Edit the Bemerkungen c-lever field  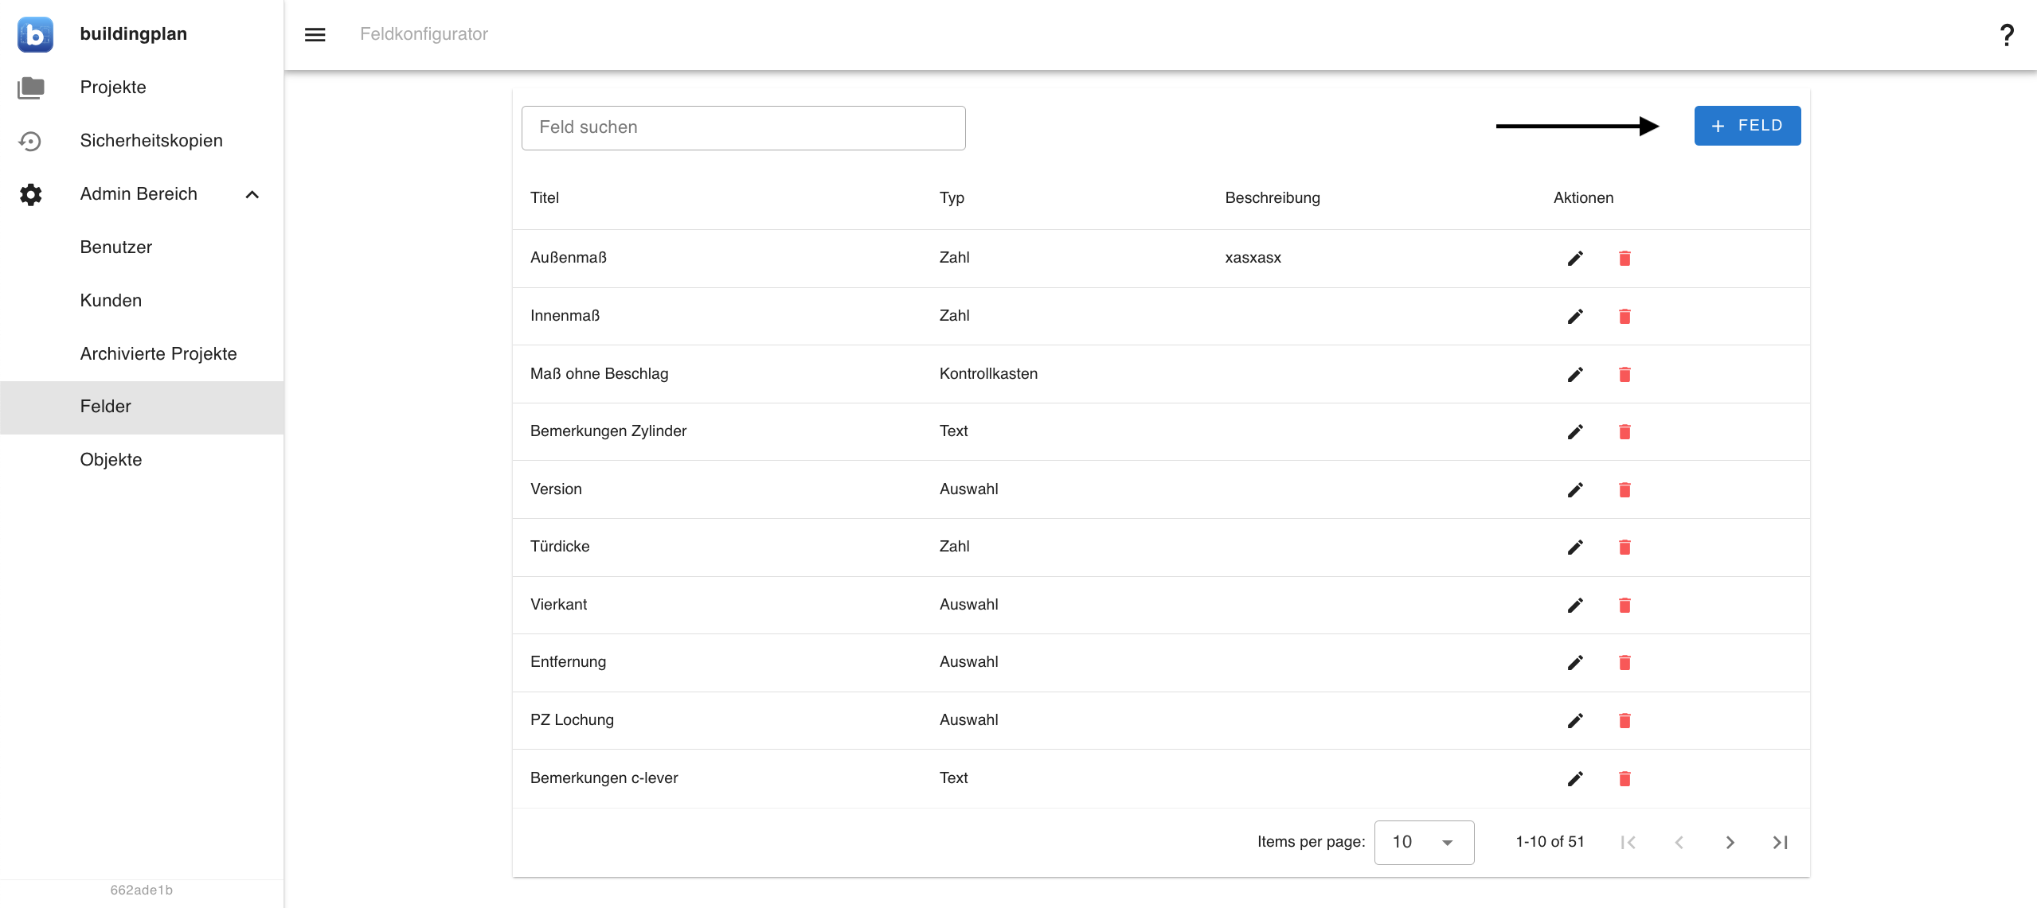[1574, 778]
